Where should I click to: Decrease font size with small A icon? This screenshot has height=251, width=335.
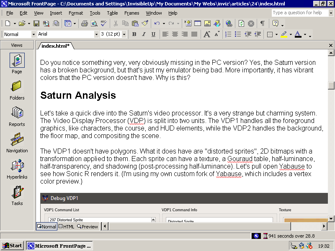[216, 34]
